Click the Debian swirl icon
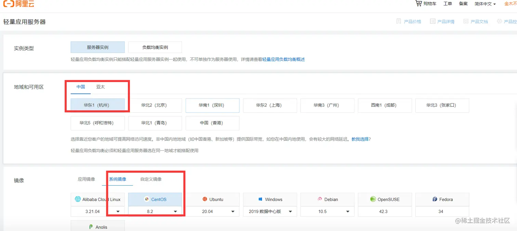The image size is (517, 231). 320,199
